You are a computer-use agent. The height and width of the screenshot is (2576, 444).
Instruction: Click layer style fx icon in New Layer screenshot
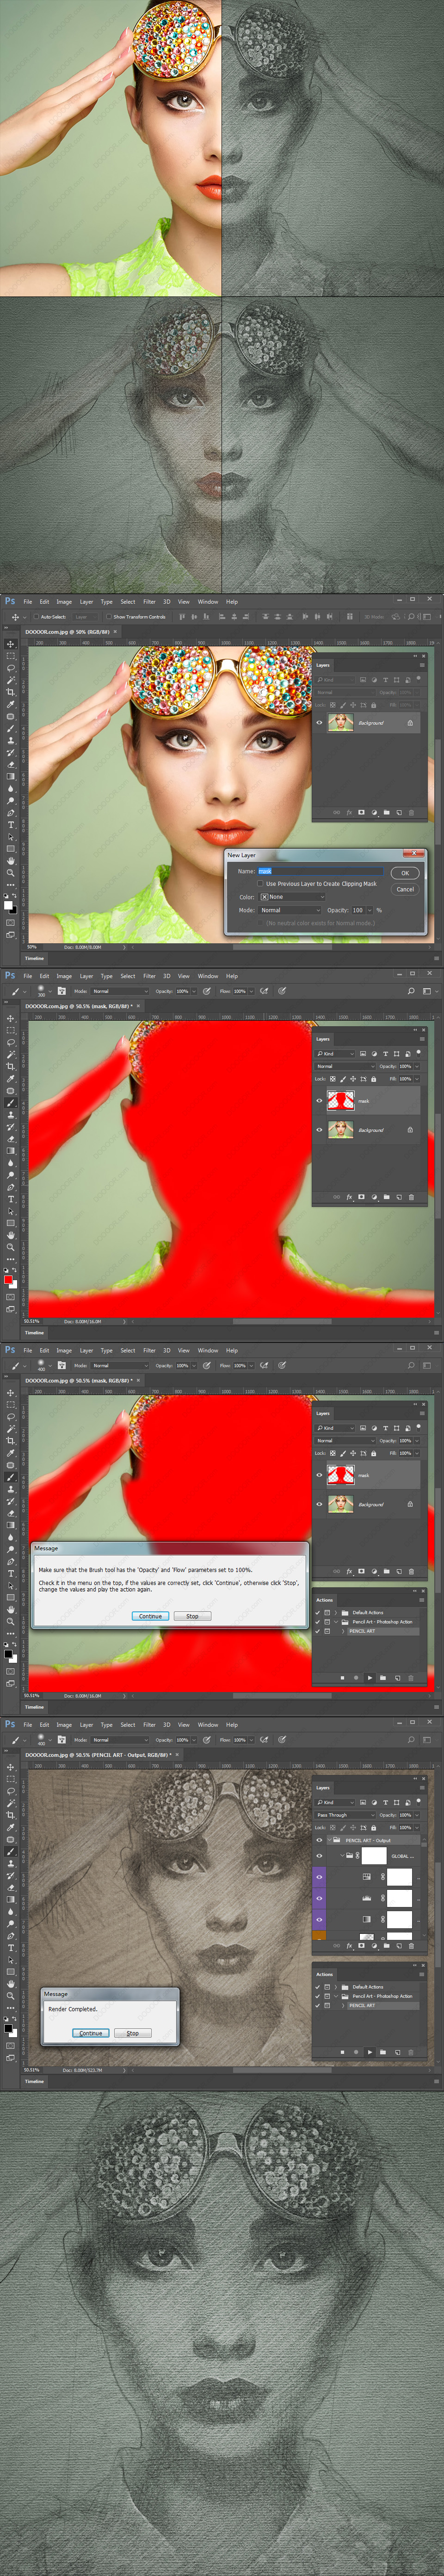point(349,812)
